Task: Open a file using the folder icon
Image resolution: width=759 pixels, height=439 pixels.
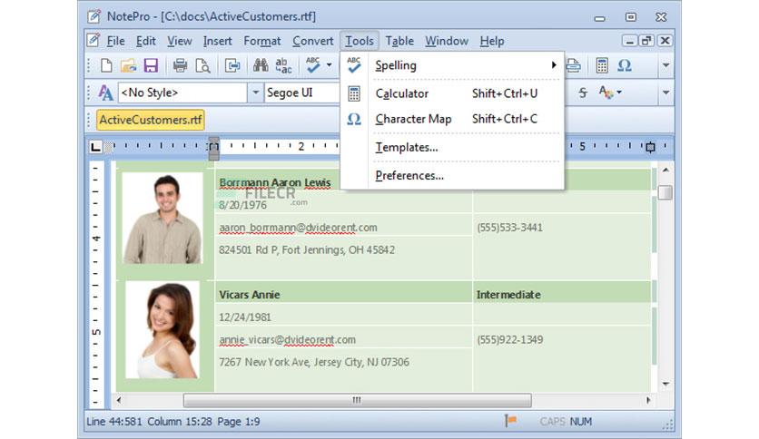Action: [128, 65]
